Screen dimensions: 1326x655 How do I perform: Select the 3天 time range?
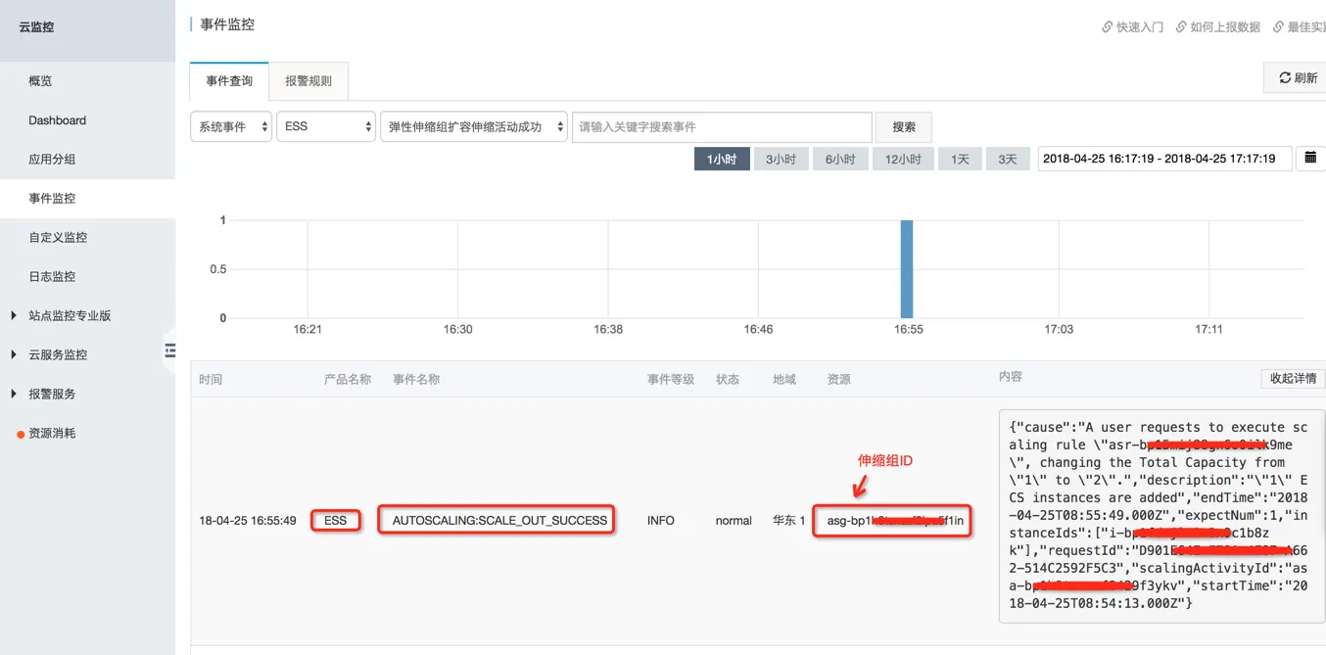(x=1008, y=159)
